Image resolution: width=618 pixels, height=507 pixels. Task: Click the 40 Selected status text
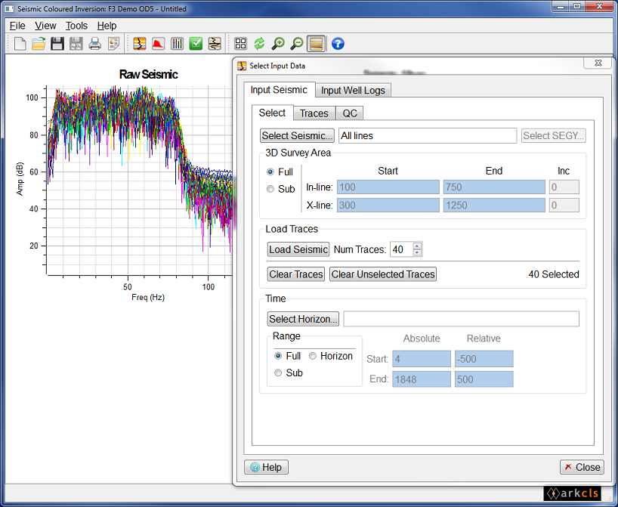point(553,274)
